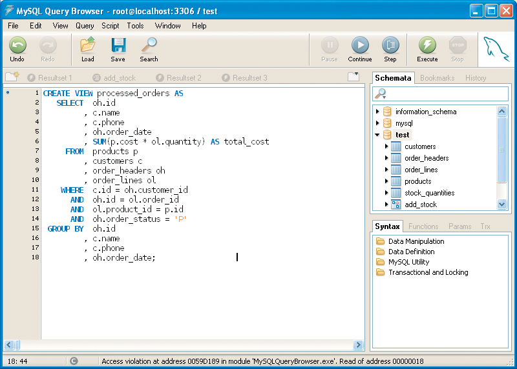
Task: Expand the stock_quantities table node
Action: pos(386,193)
